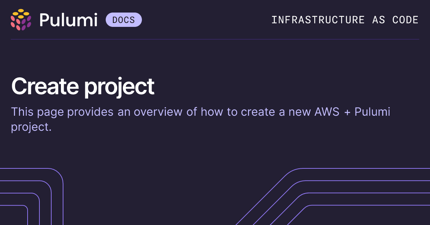Click the AWS + Pulumi overview description
Image resolution: width=430 pixels, height=225 pixels.
coord(201,119)
